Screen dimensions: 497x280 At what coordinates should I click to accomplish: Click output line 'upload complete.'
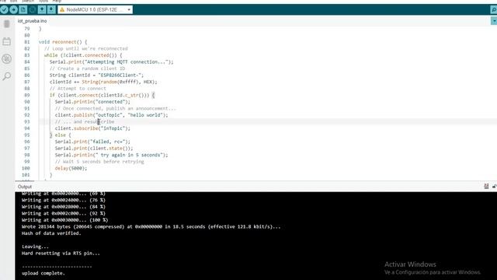coord(43,273)
